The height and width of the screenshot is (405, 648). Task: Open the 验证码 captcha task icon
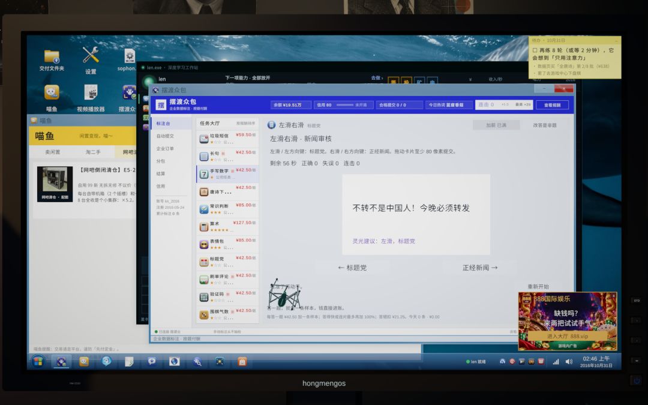coord(204,297)
